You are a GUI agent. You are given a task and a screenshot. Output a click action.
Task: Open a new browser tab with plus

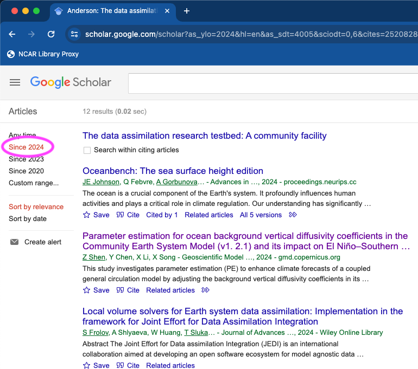(x=187, y=11)
